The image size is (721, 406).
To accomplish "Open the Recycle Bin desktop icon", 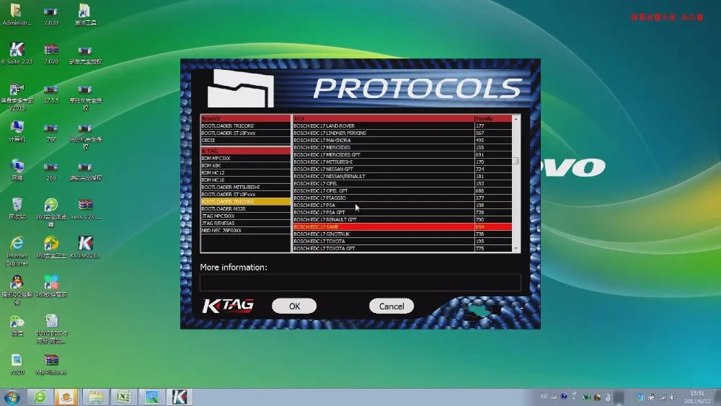I will (x=17, y=208).
